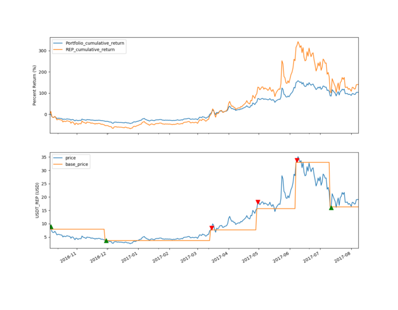Click the red sell marker at the June 2017 peak

pos(297,160)
